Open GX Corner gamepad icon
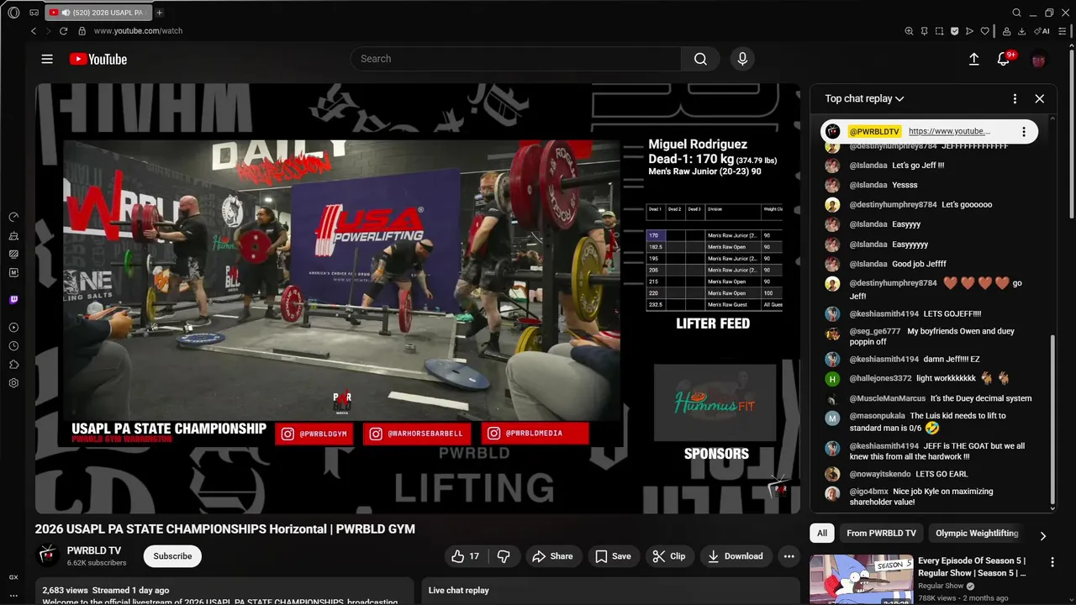Screen dimensions: 1076x605 (34, 13)
